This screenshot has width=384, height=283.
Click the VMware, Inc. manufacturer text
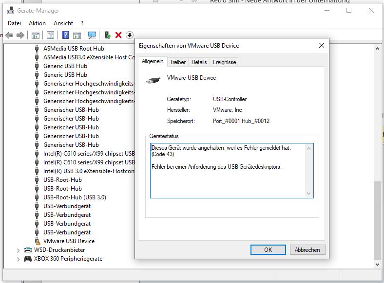point(228,110)
